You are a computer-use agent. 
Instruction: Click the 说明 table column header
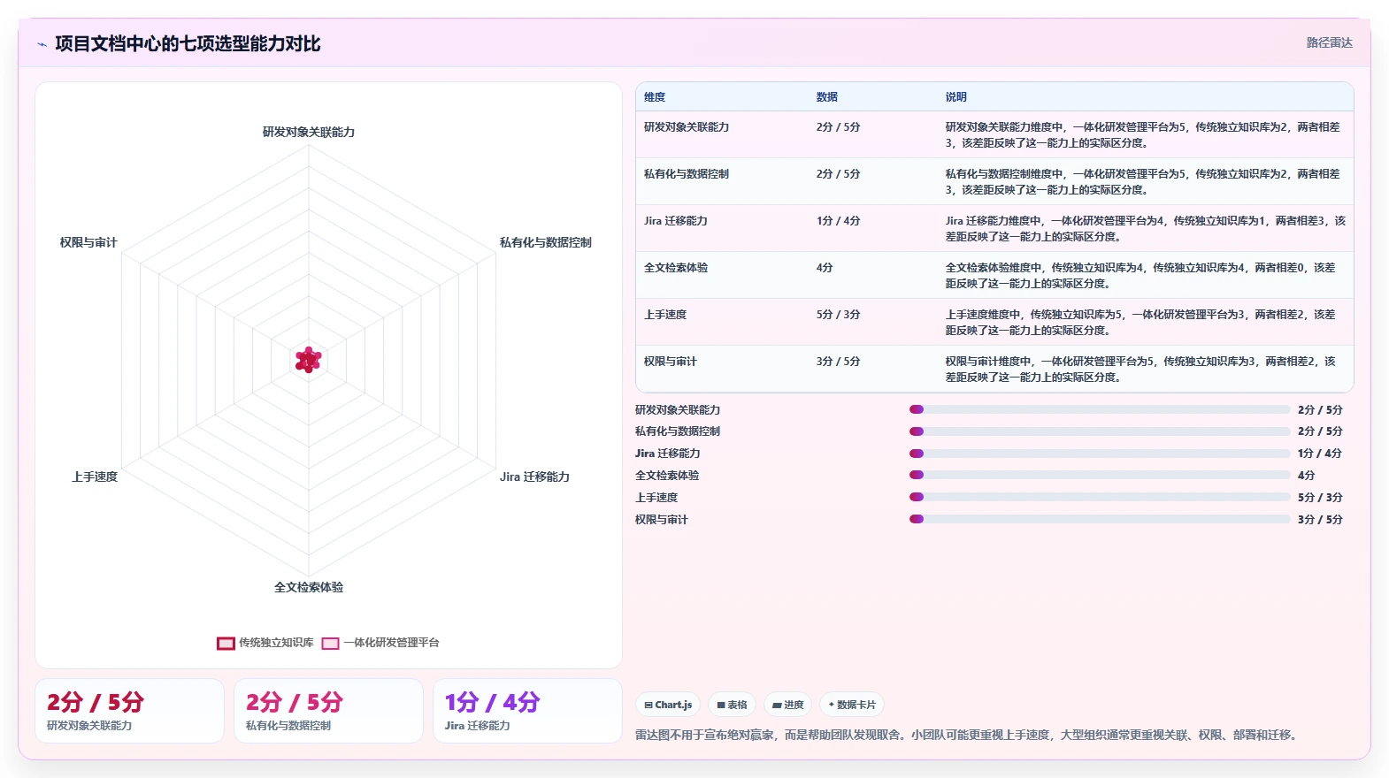956,97
